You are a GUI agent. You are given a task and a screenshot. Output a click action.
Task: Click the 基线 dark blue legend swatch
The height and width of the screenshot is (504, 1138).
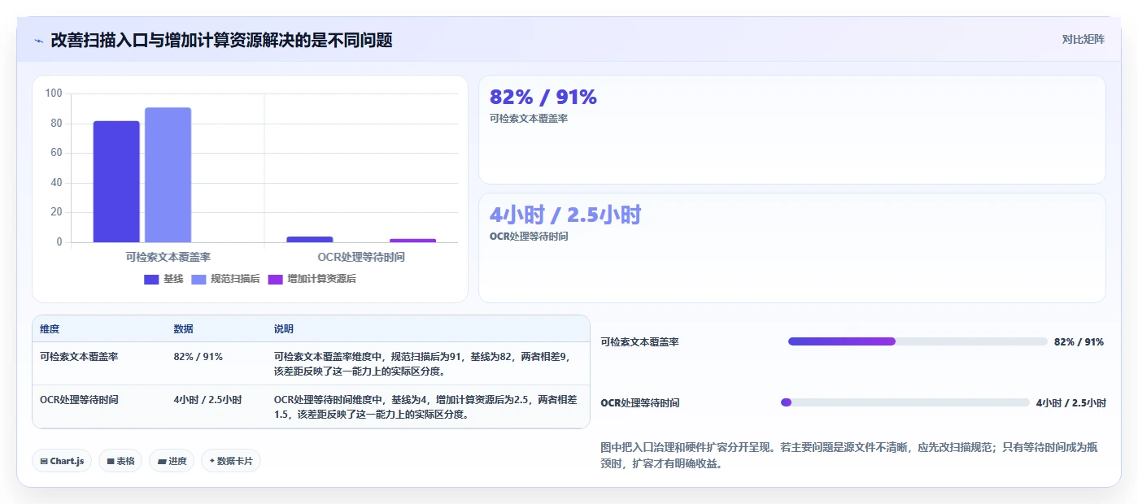coord(151,279)
